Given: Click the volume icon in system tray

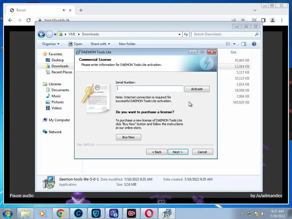Looking at the screenshot, I should click(263, 214).
